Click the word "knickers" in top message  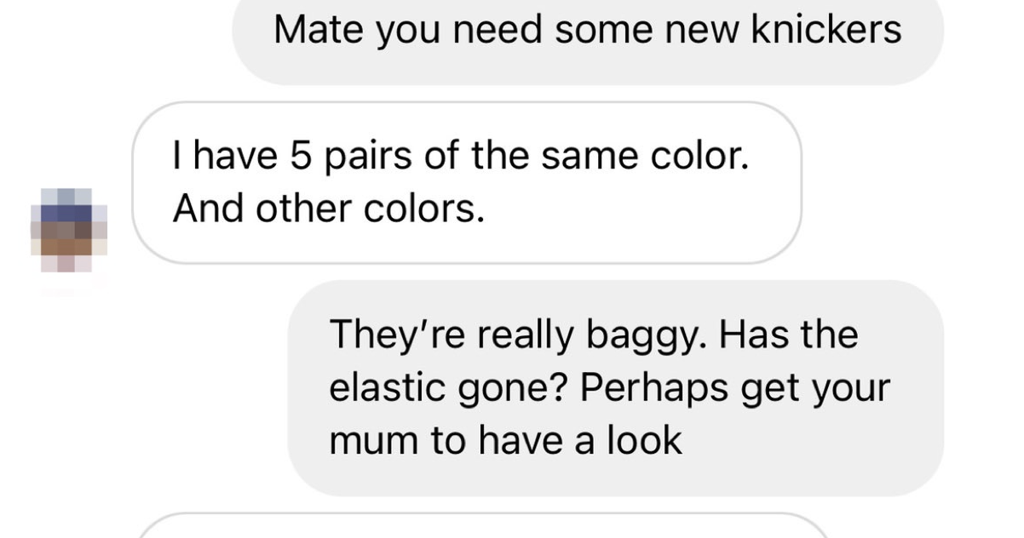tap(826, 30)
